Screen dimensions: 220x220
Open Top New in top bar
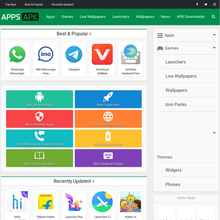(11, 4)
